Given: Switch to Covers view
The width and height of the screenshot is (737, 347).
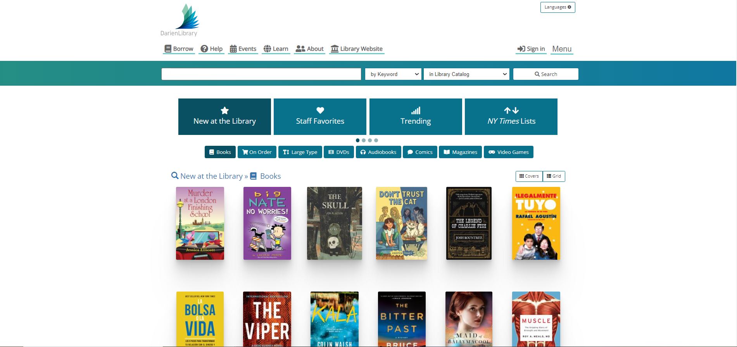Looking at the screenshot, I should pos(529,176).
